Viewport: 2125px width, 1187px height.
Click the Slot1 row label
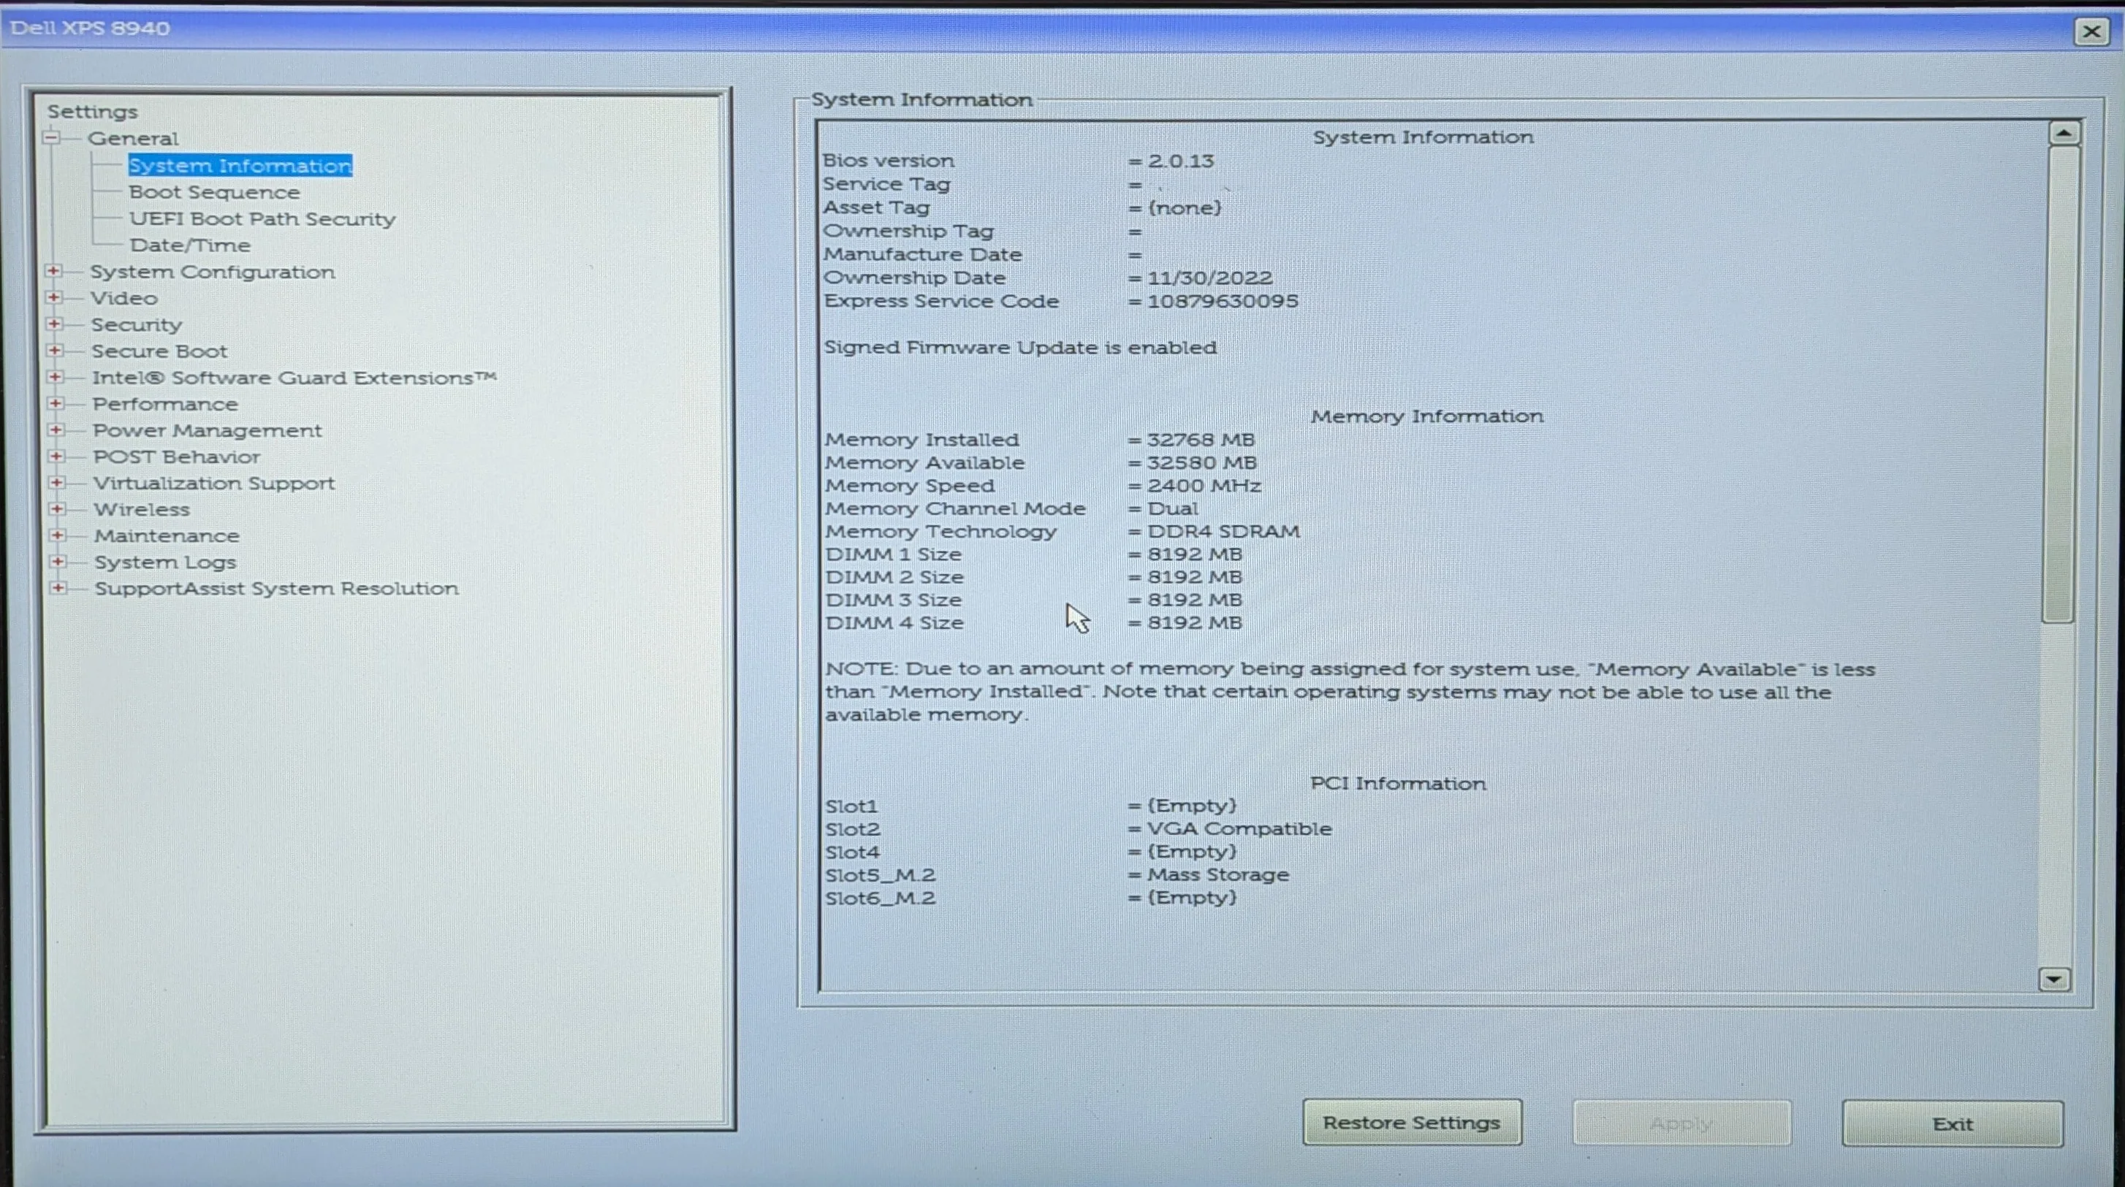pyautogui.click(x=851, y=806)
